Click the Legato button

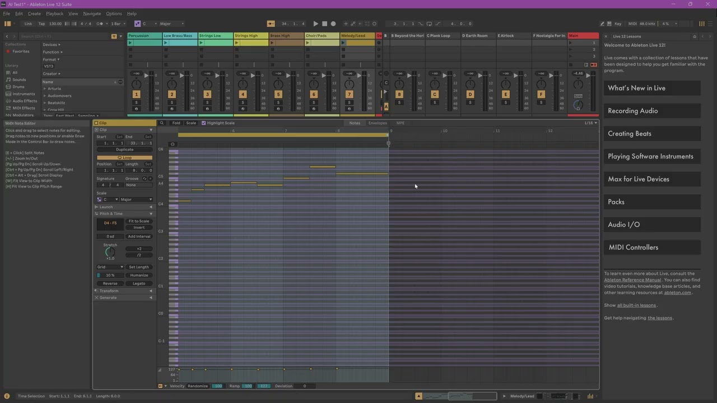(139, 283)
